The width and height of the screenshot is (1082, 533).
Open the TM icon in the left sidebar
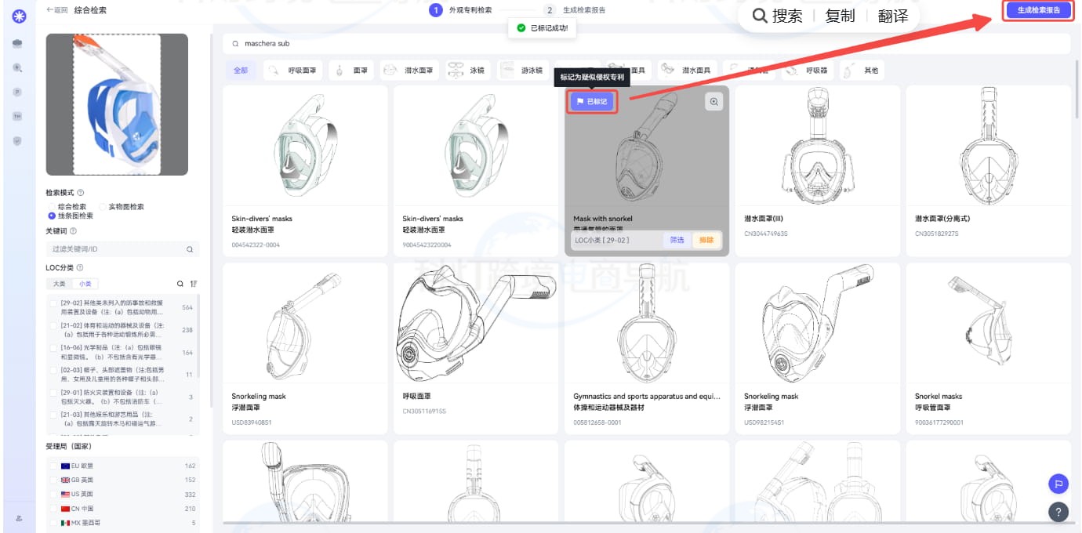click(x=17, y=116)
